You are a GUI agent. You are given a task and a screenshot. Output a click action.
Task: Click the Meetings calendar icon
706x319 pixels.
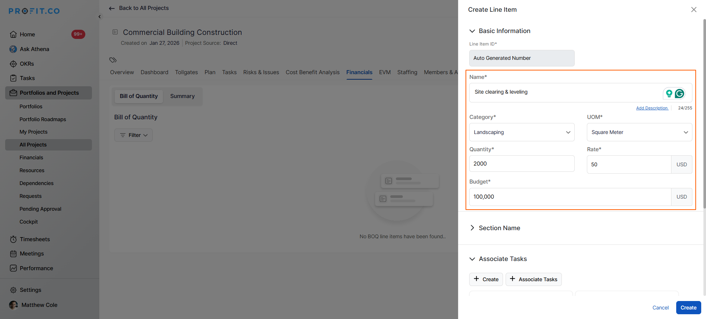click(13, 254)
